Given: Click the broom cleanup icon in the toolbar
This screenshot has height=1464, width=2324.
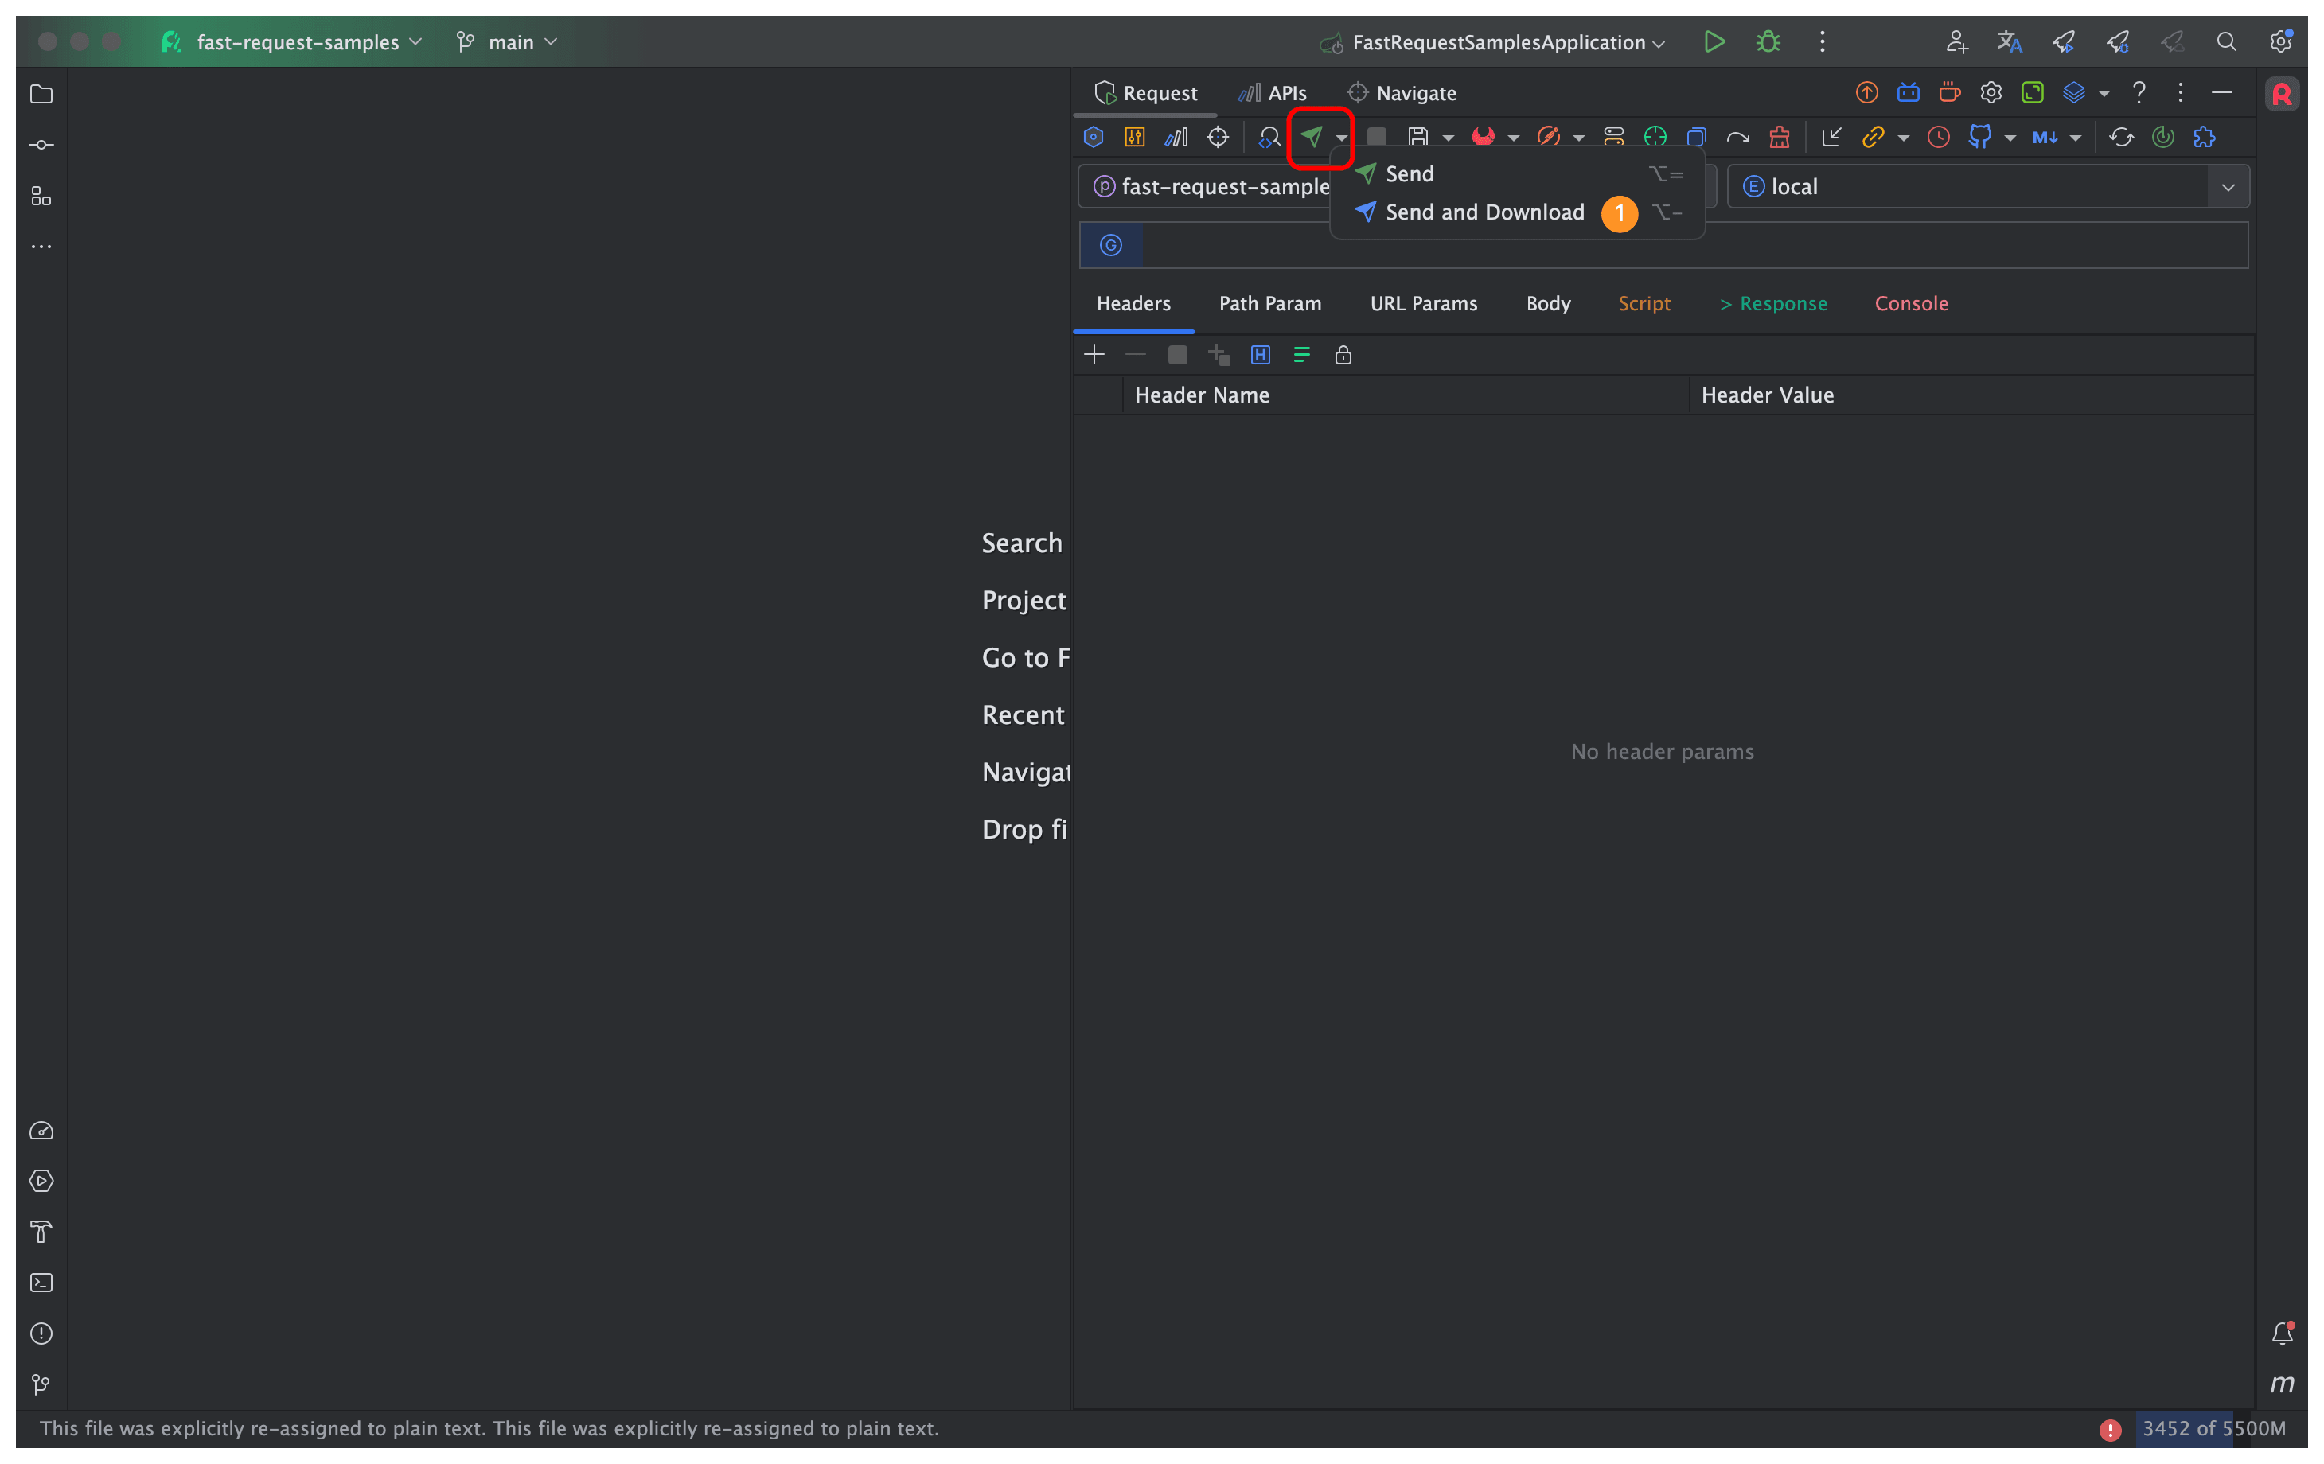Looking at the screenshot, I should click(x=1780, y=136).
